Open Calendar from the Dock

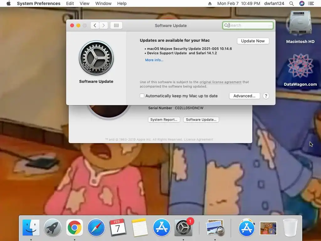pos(118,228)
